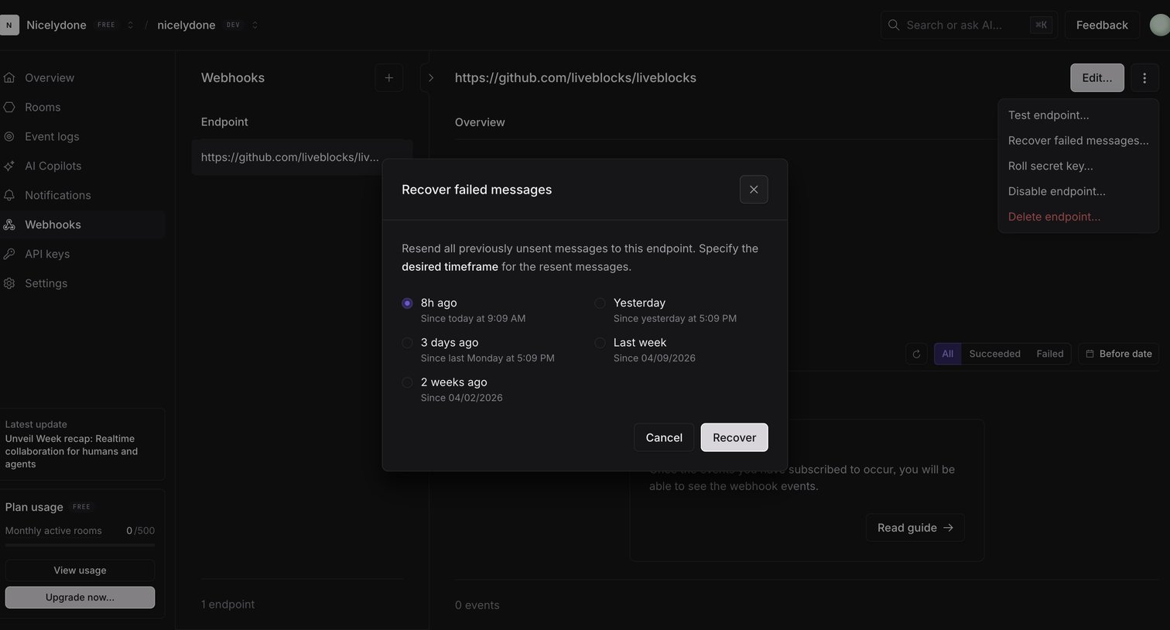
Task: Filter events by Failed
Action: click(1050, 354)
